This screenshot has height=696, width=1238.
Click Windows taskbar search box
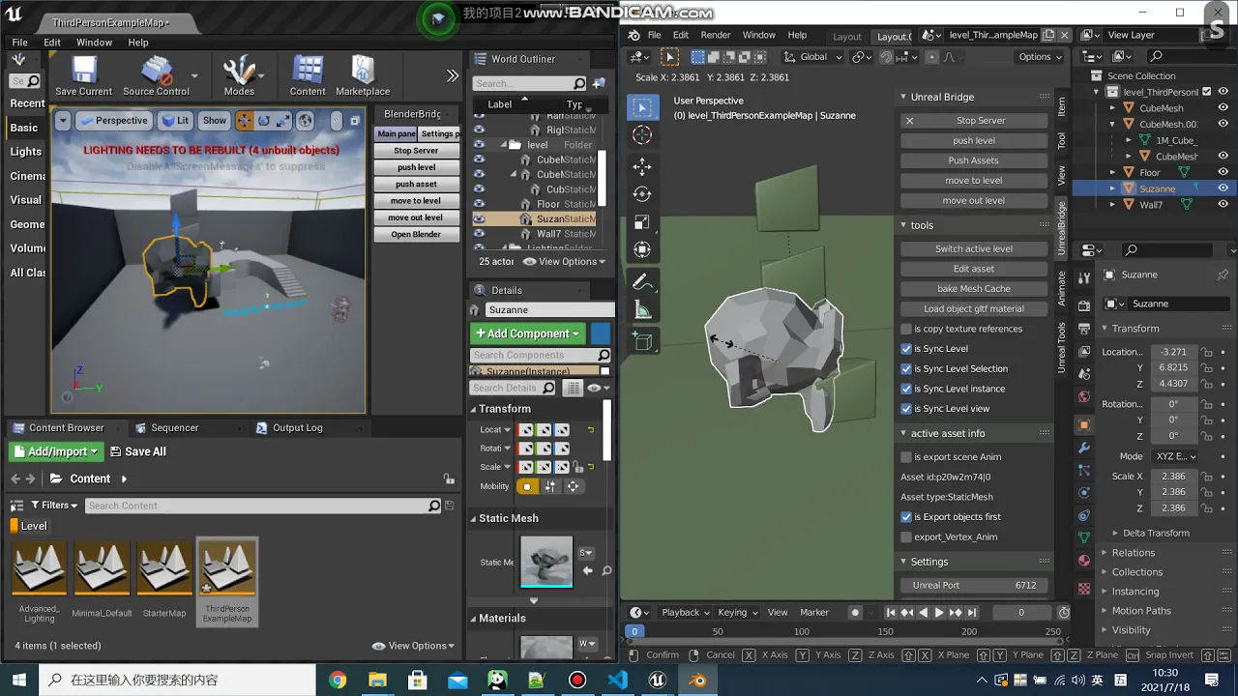[x=177, y=680]
